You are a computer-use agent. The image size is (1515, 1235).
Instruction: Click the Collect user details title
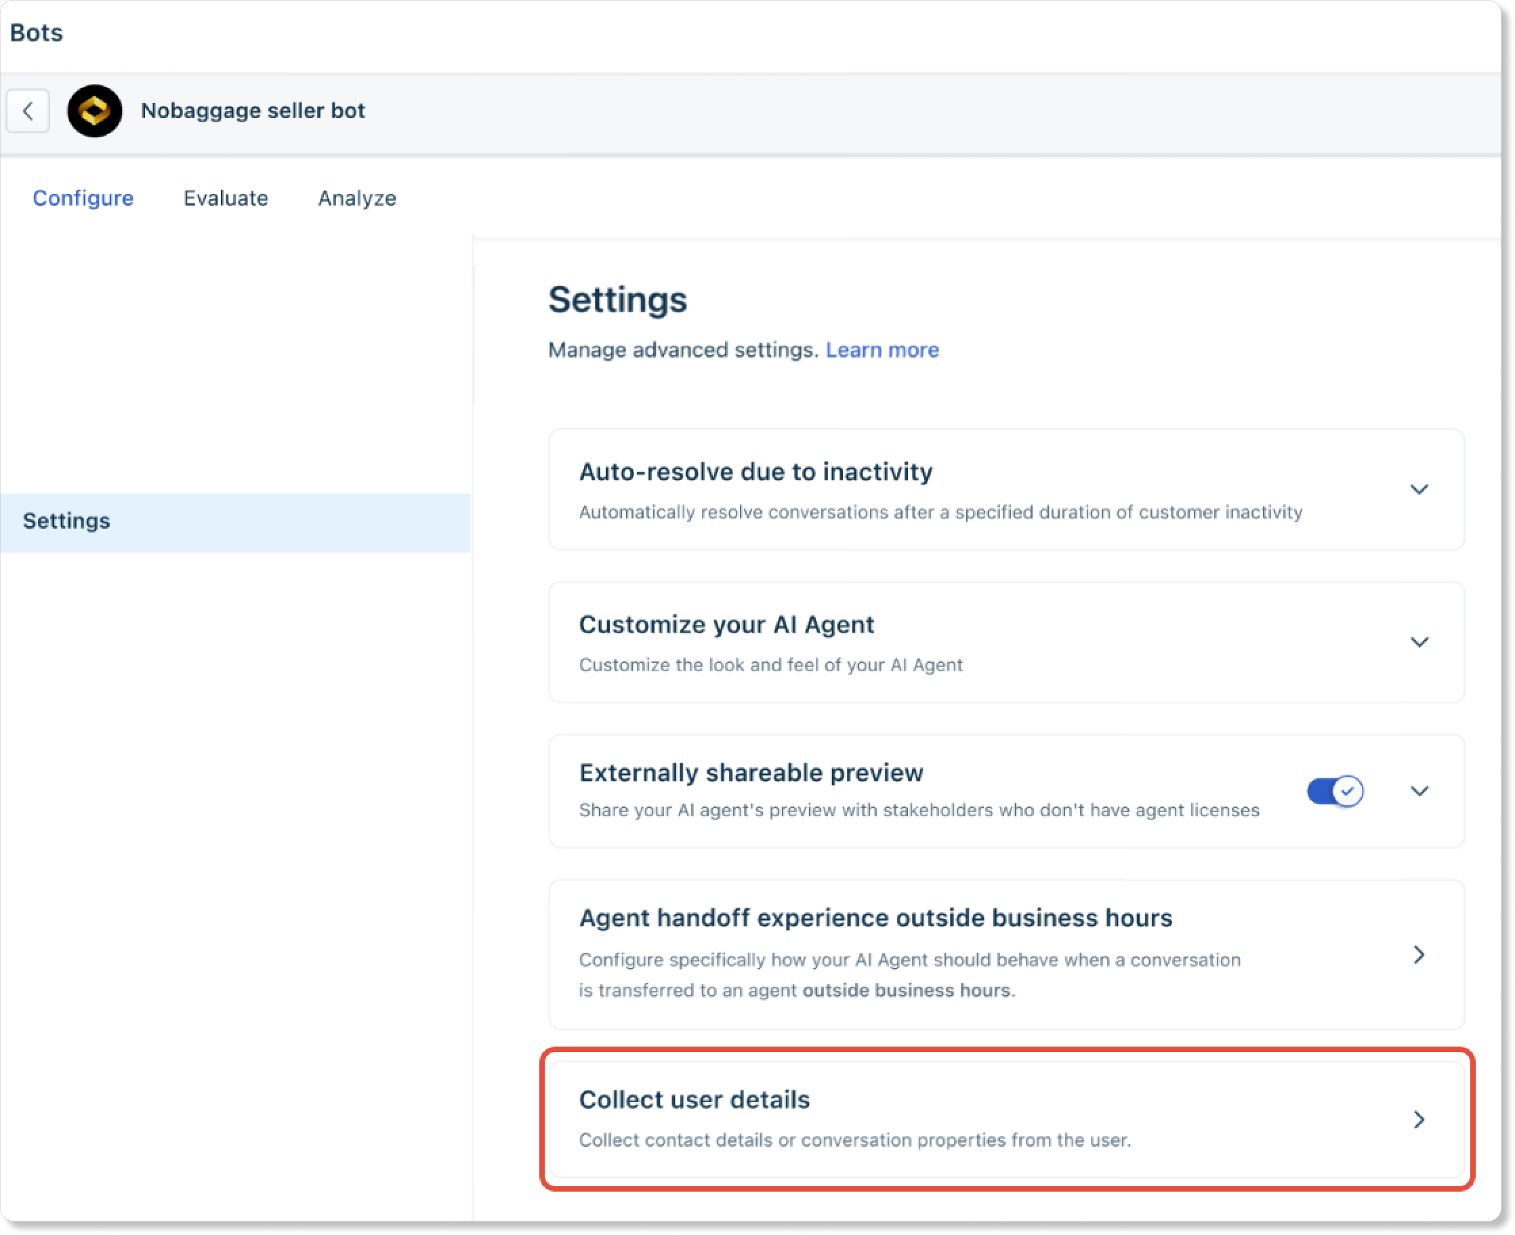click(694, 1100)
